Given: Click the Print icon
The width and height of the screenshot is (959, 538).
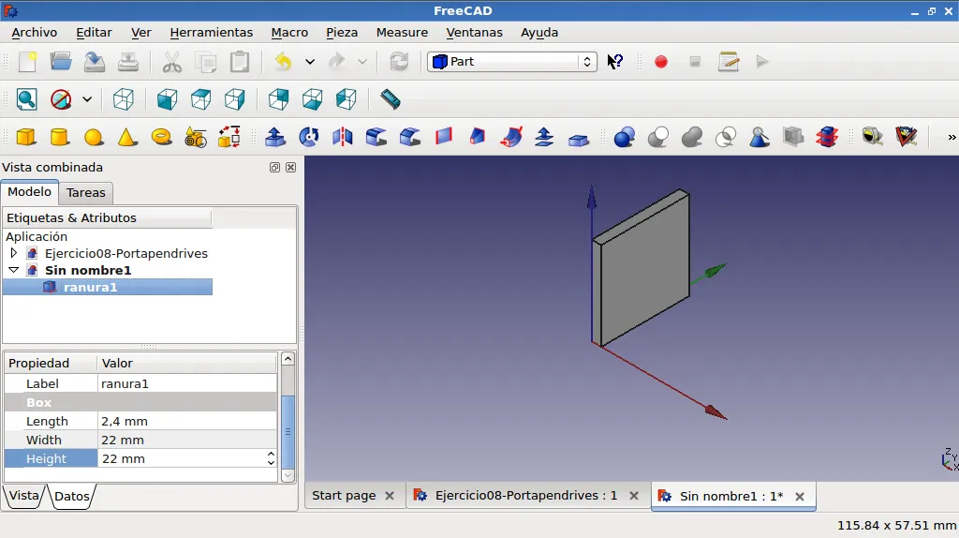Looking at the screenshot, I should [127, 62].
